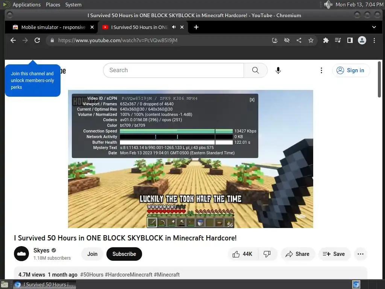
Task: Close stats for nerds with [X]
Action: [x=252, y=100]
